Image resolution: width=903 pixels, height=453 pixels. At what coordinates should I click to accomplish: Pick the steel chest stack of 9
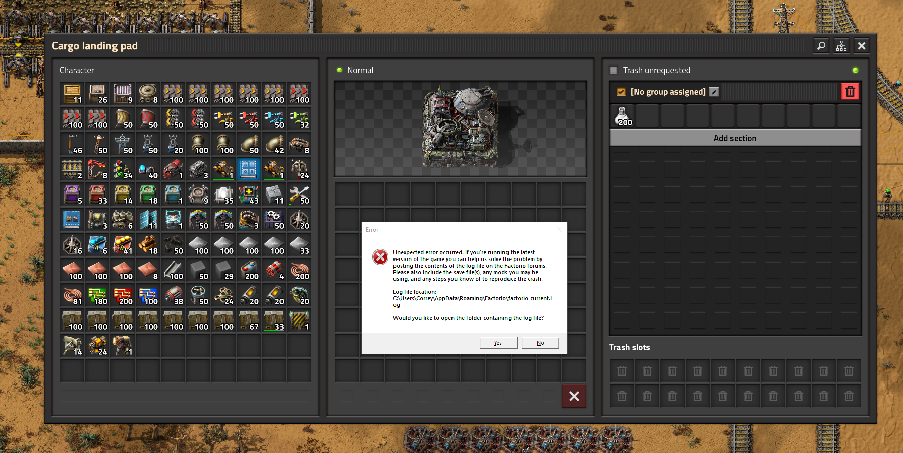[x=123, y=94]
